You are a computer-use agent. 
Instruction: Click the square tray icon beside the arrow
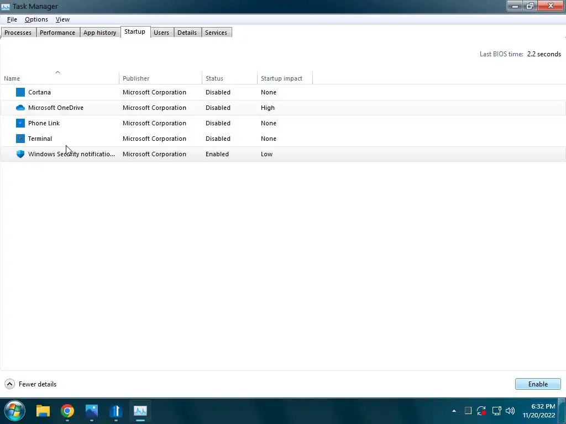[468, 410]
